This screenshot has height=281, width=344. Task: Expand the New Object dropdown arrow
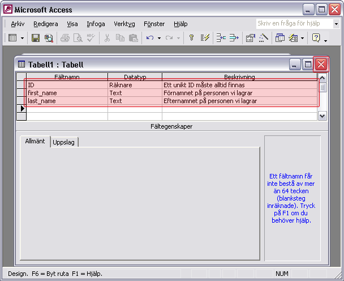coord(303,38)
